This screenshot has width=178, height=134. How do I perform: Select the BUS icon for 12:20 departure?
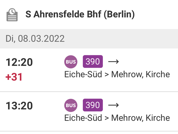click(71, 62)
